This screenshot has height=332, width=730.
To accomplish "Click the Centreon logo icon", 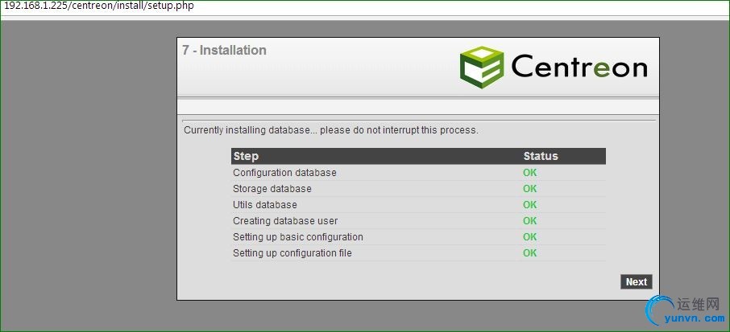I will click(482, 67).
